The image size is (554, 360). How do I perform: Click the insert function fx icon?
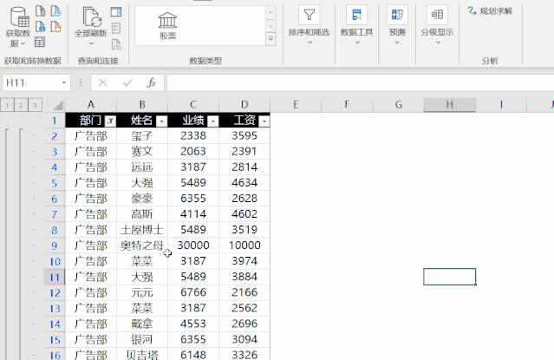coord(151,83)
